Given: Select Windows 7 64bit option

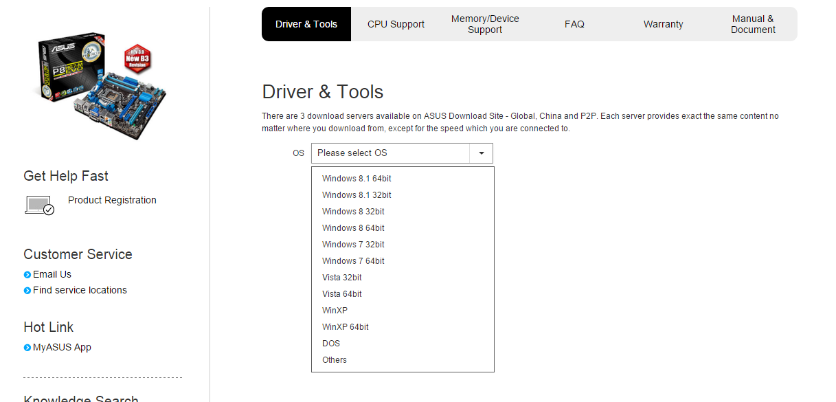Looking at the screenshot, I should point(403,261).
